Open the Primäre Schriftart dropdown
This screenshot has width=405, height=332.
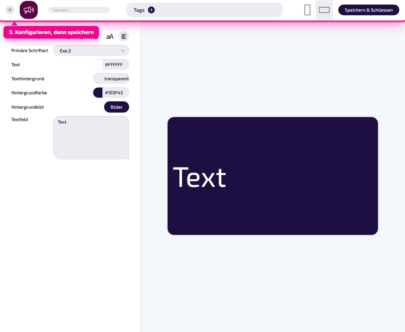(91, 51)
